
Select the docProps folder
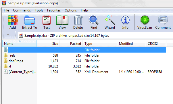tap(16, 61)
